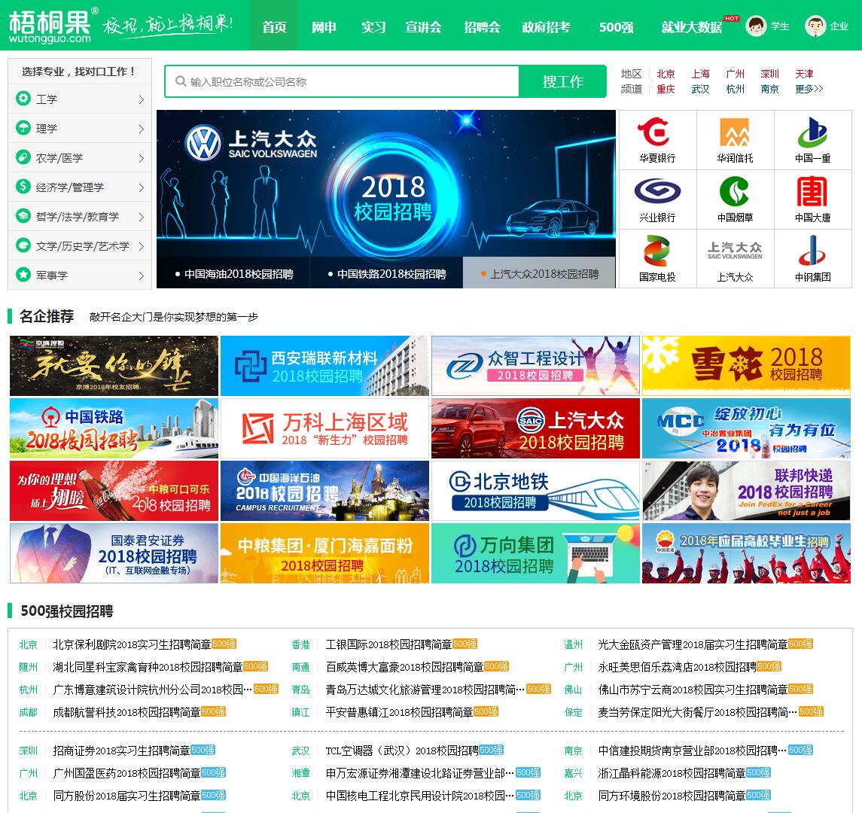Open 永旺美思佰乐荔湾店2018校园招聘 link
This screenshot has width=862, height=813.
(x=678, y=667)
